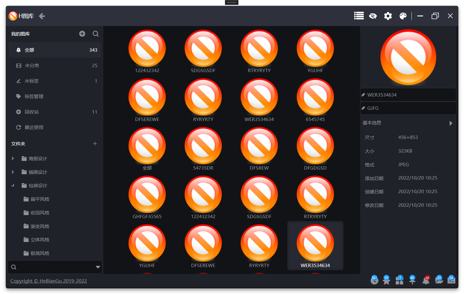464x294 pixels.
Task: Select 包装设计 folder
Action: pos(34,185)
